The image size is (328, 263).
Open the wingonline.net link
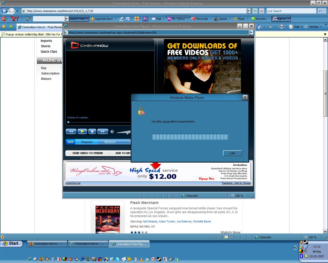73,183
